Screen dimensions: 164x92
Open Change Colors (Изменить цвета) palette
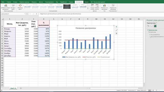(20, 7)
